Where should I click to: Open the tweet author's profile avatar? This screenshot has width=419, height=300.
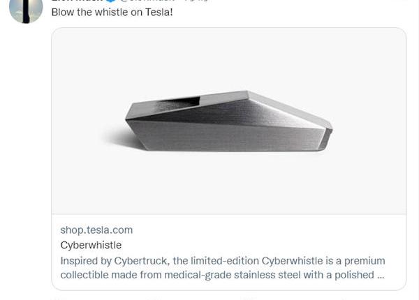26,10
